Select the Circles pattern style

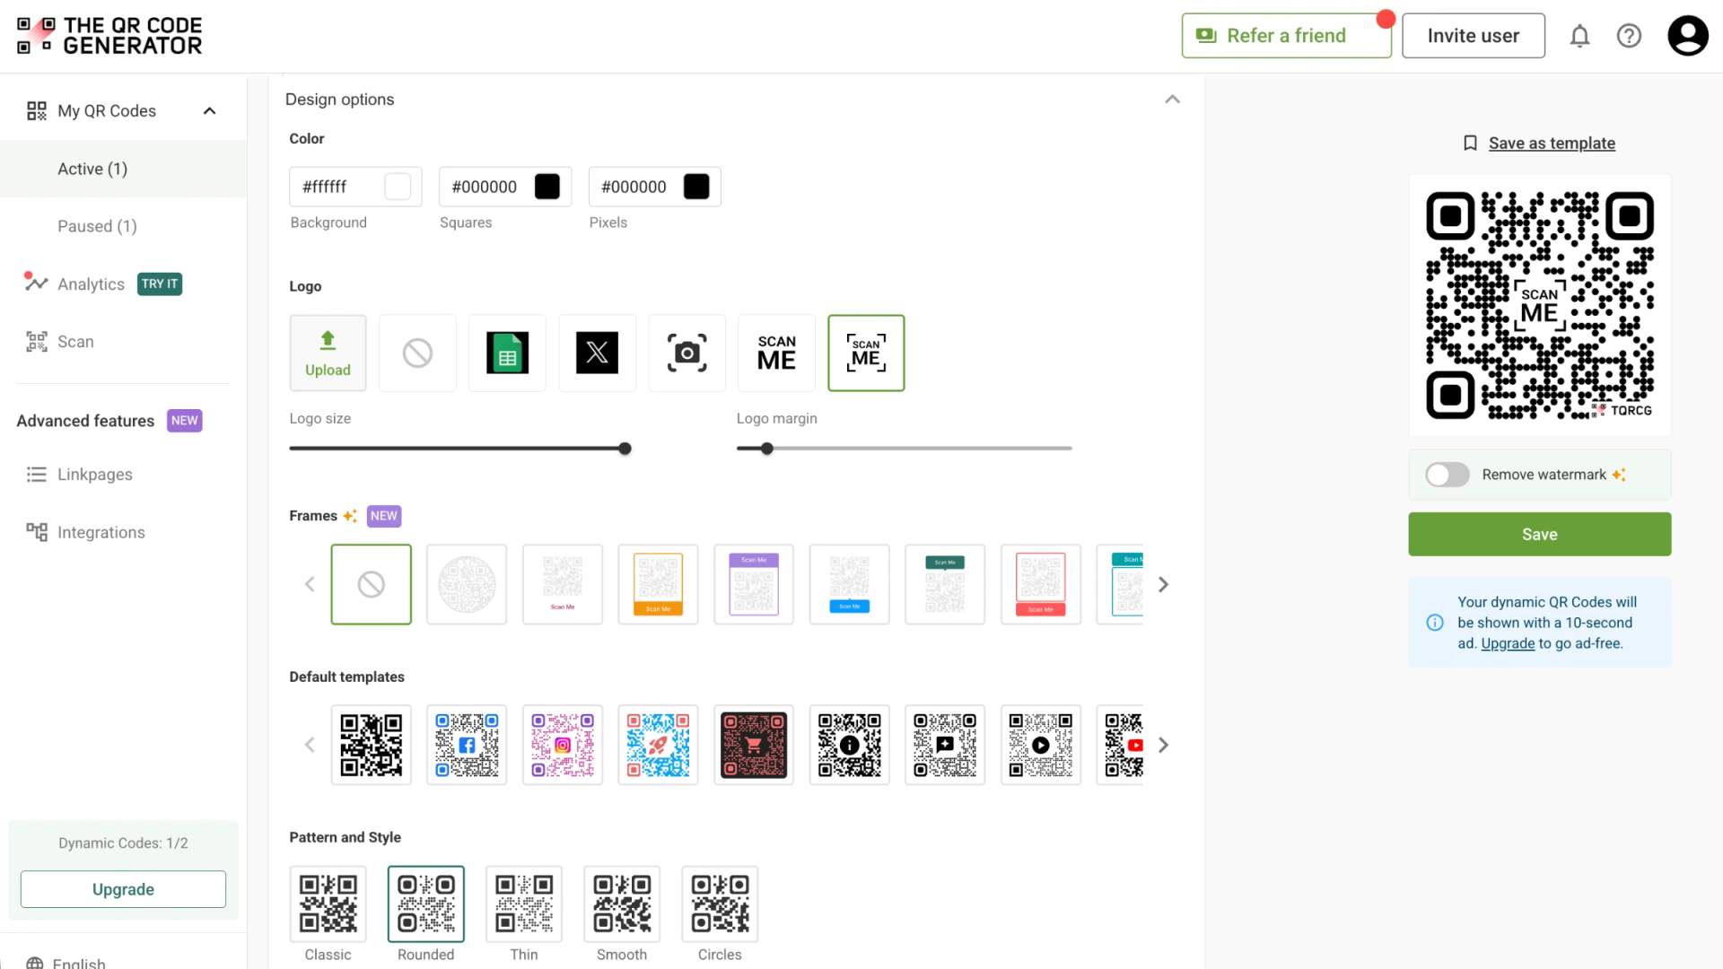coord(720,904)
